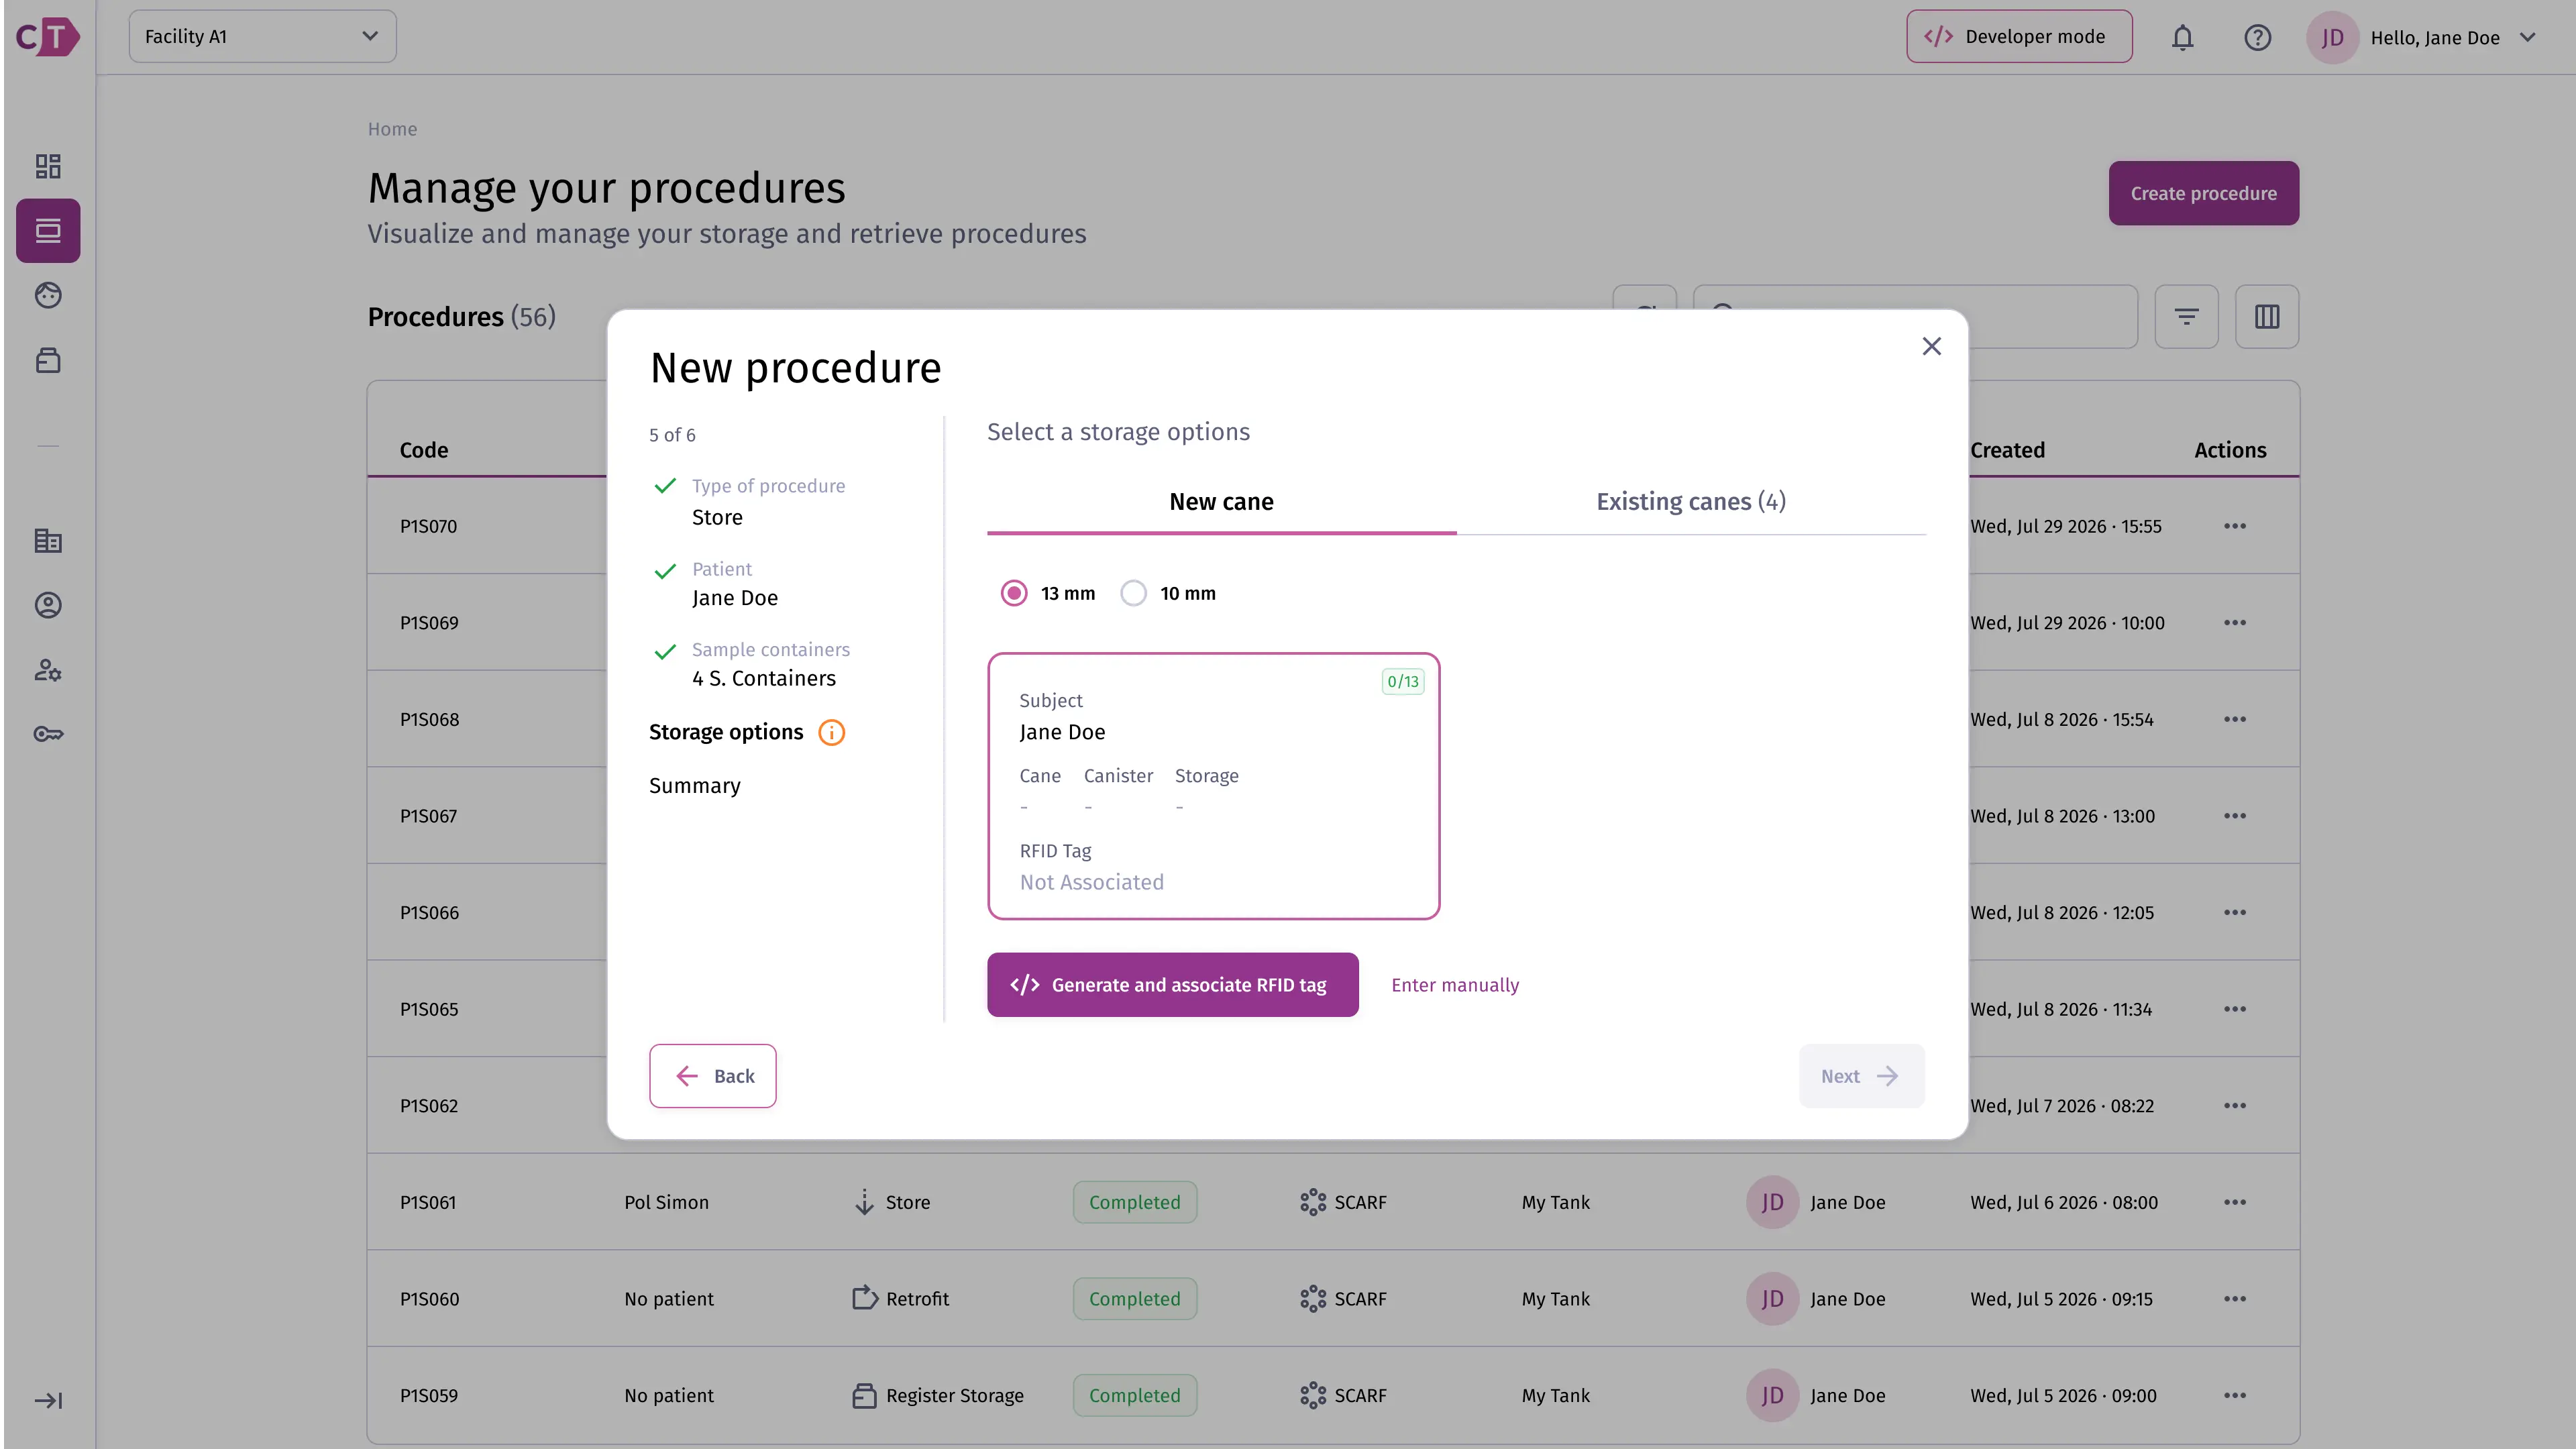The width and height of the screenshot is (2576, 1449).
Task: Click Generate and associate RFID tag
Action: click(1172, 985)
